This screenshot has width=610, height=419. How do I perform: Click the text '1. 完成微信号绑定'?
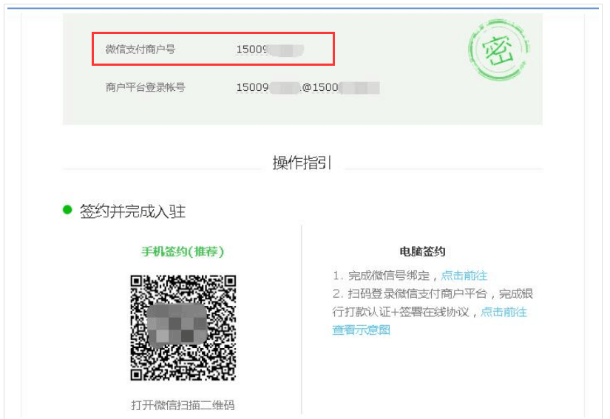381,276
